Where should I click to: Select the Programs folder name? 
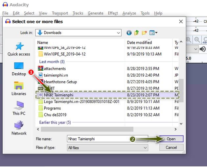[x=52, y=108]
